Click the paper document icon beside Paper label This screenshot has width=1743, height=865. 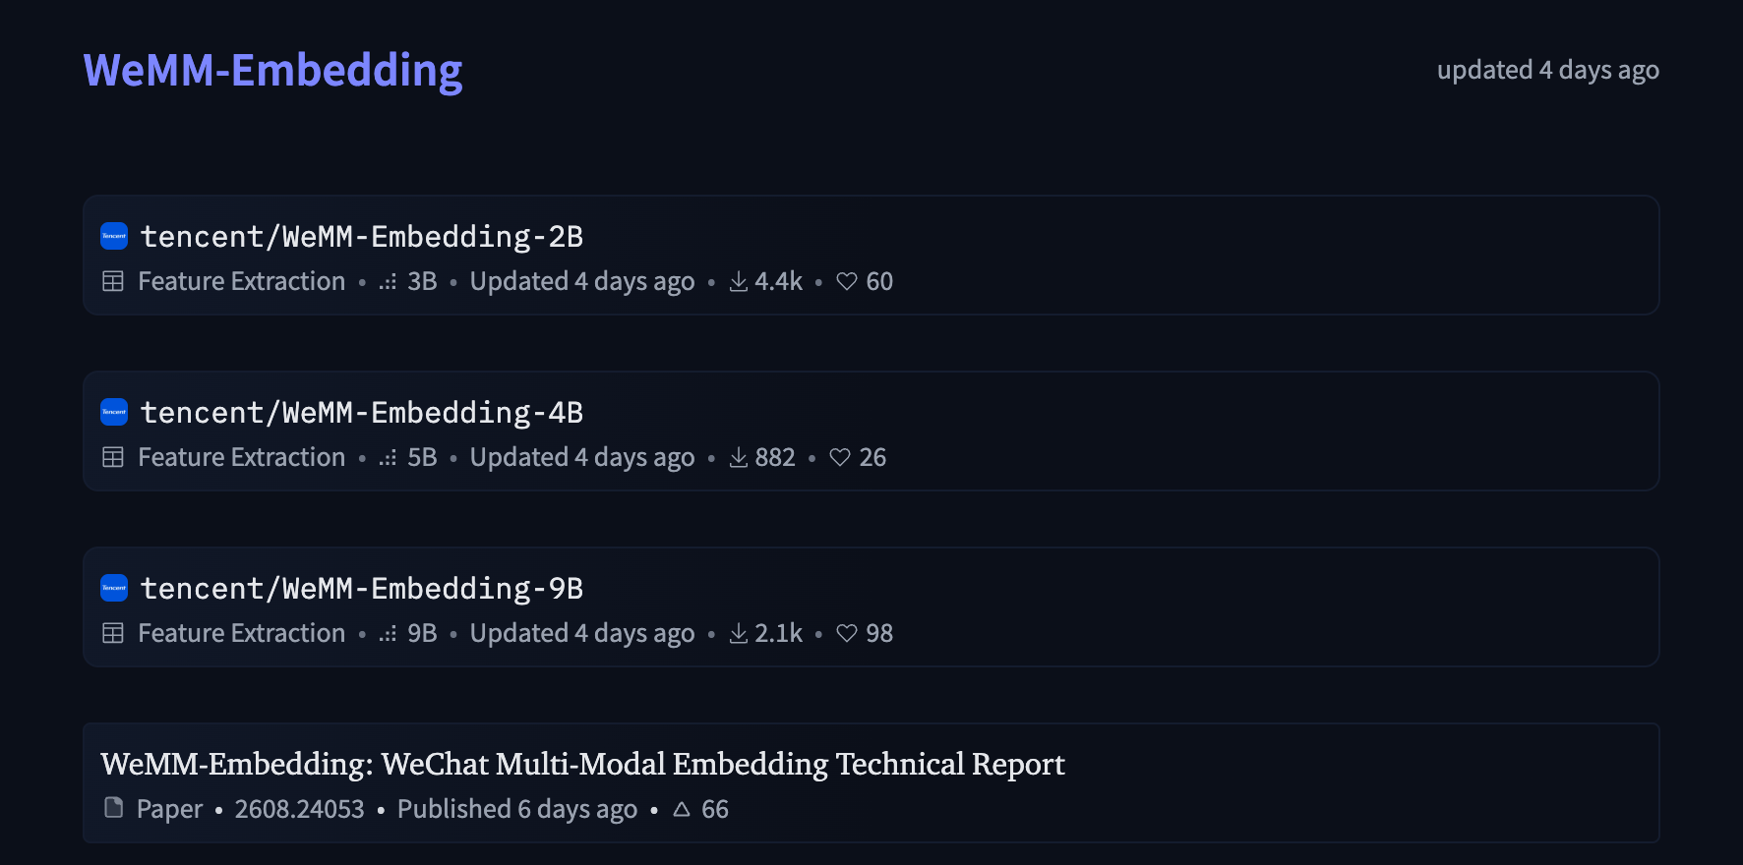[114, 808]
